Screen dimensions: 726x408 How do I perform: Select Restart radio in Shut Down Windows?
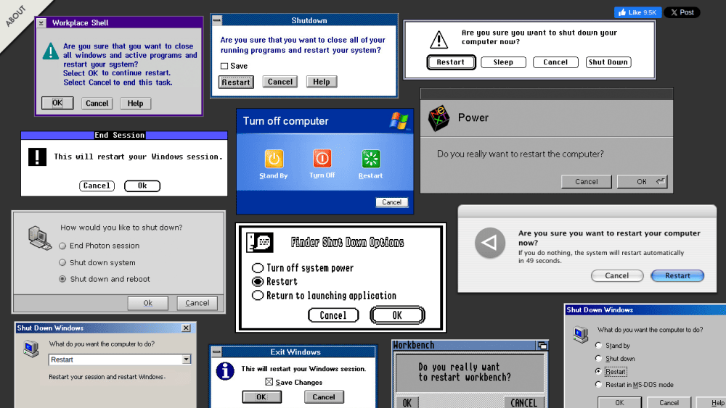599,371
